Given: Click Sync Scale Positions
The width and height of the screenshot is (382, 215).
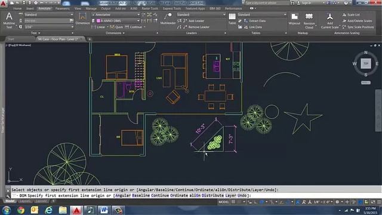Looking at the screenshot, I should pos(358,27).
